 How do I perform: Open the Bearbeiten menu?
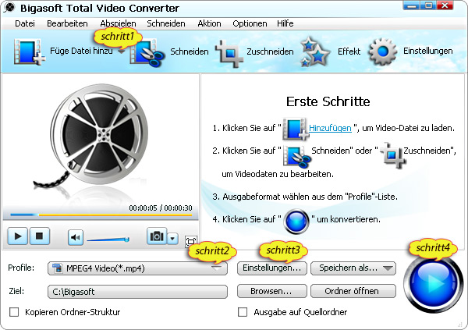(67, 23)
